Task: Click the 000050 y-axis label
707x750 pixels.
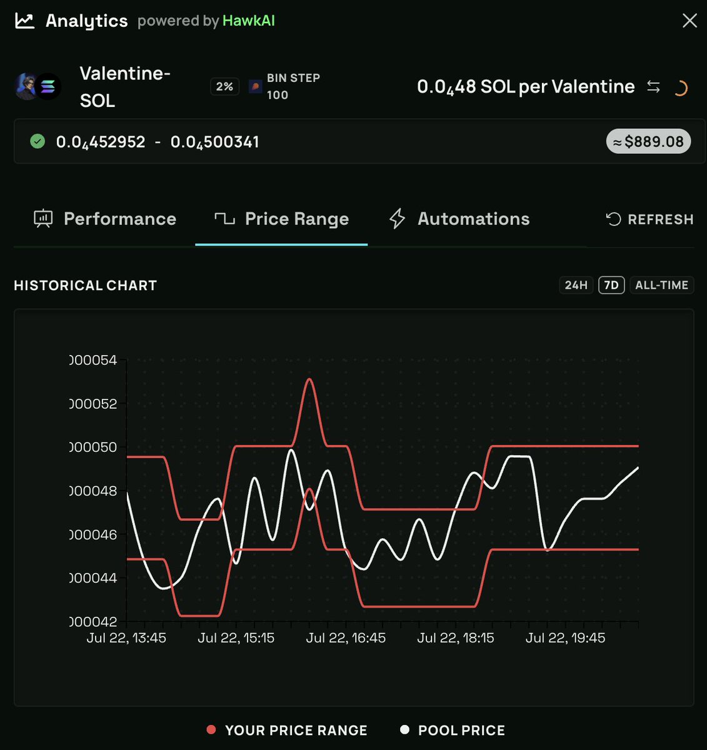Action: click(93, 447)
